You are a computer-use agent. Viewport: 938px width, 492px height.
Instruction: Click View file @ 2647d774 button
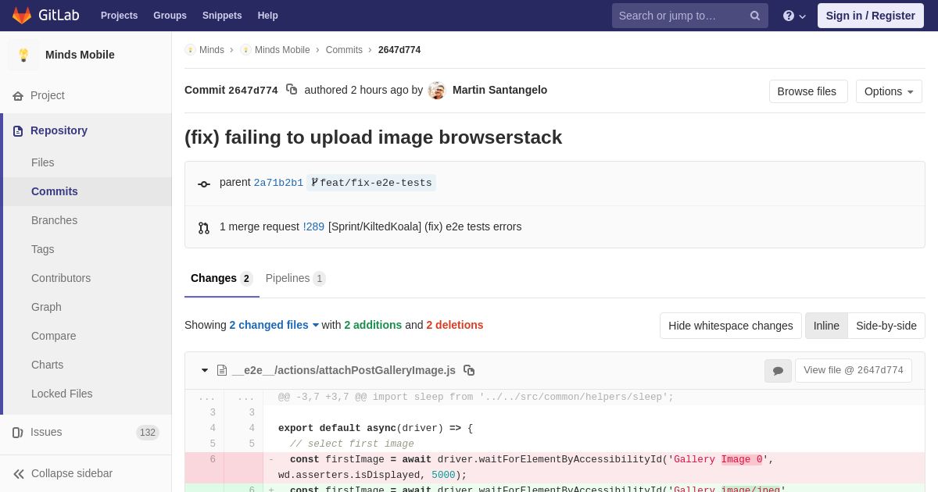click(x=854, y=371)
